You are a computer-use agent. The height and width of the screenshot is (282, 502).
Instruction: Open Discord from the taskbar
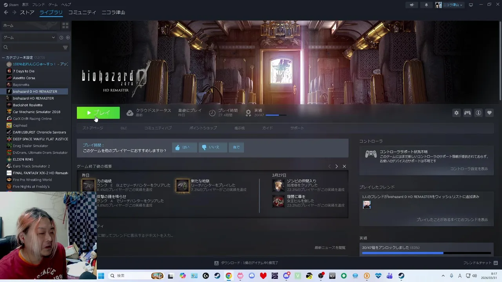(x=286, y=276)
